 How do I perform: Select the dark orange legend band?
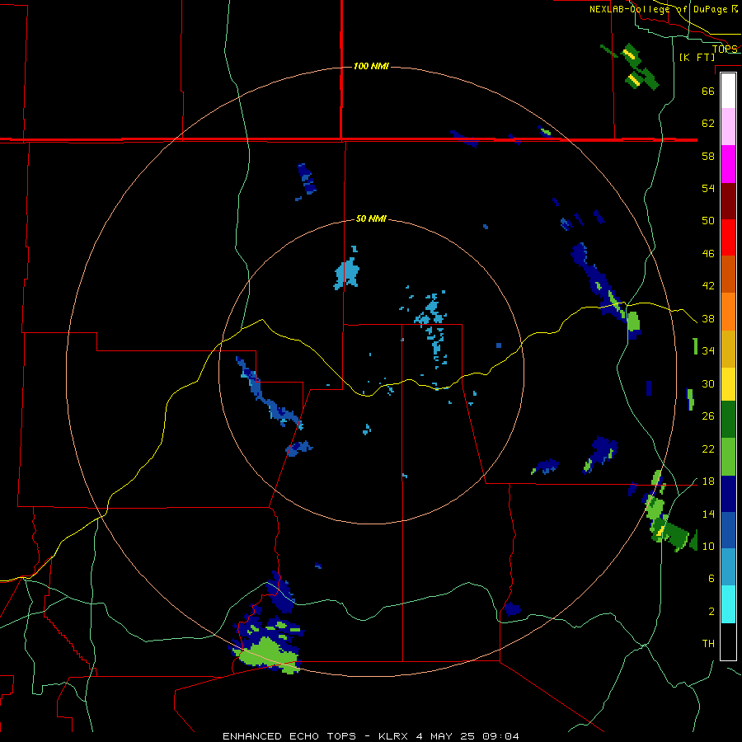(728, 274)
